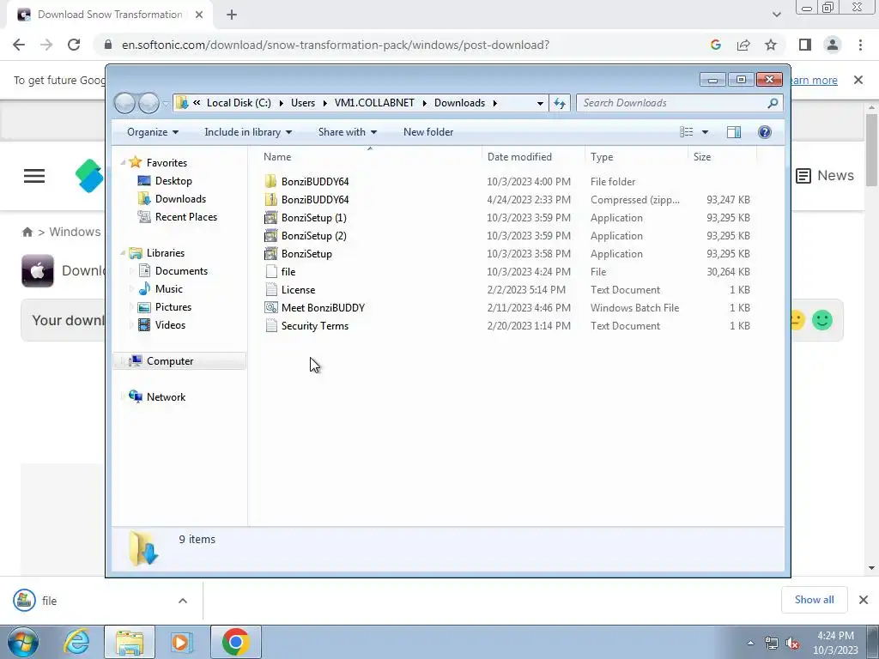Select the 10/3/2023 3:58 PM BonziSetup icon
The width and height of the screenshot is (879, 659).
click(x=270, y=253)
